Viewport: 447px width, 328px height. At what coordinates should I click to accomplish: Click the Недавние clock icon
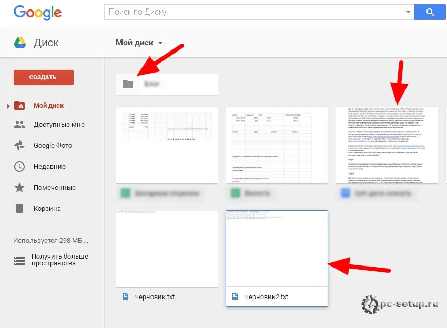[19, 167]
